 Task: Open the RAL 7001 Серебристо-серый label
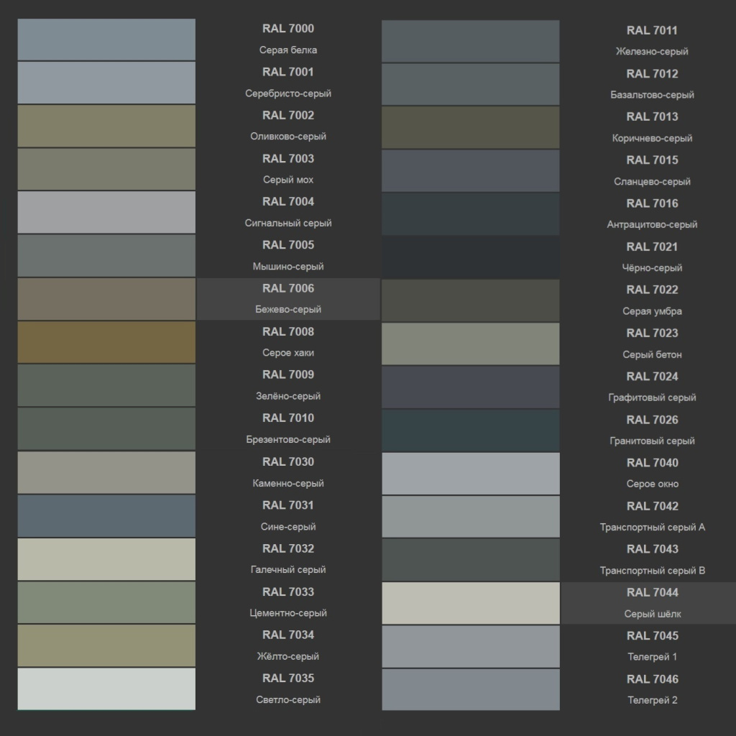[x=288, y=83]
